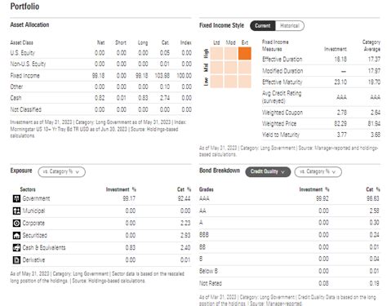Click the Securitized sector icon
This screenshot has height=306, width=387.
pyautogui.click(x=16, y=235)
